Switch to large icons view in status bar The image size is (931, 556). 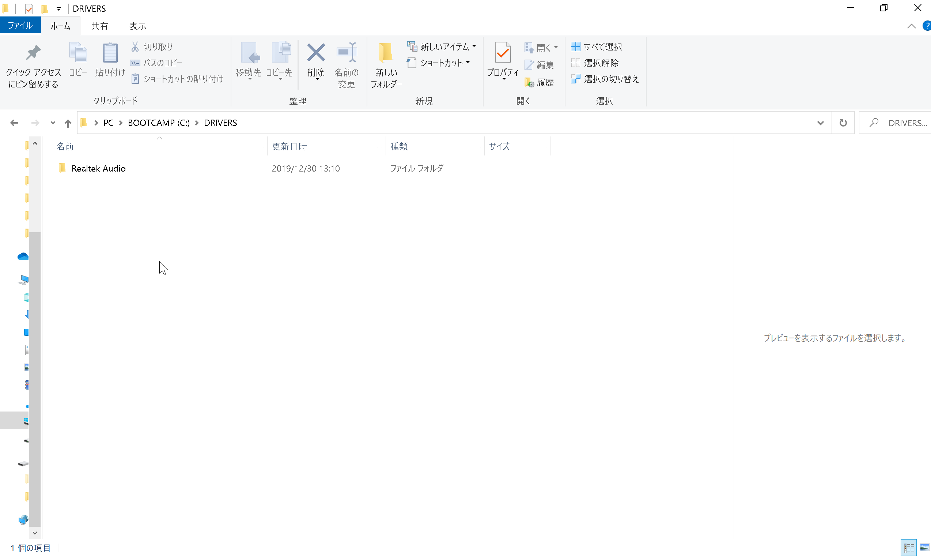pos(924,548)
